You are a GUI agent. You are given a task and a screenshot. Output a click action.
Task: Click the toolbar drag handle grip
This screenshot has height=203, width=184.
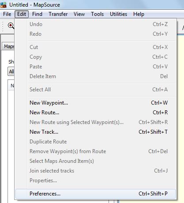coord(3,26)
